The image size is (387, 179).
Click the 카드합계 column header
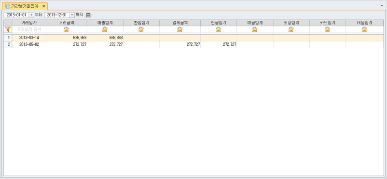click(328, 23)
